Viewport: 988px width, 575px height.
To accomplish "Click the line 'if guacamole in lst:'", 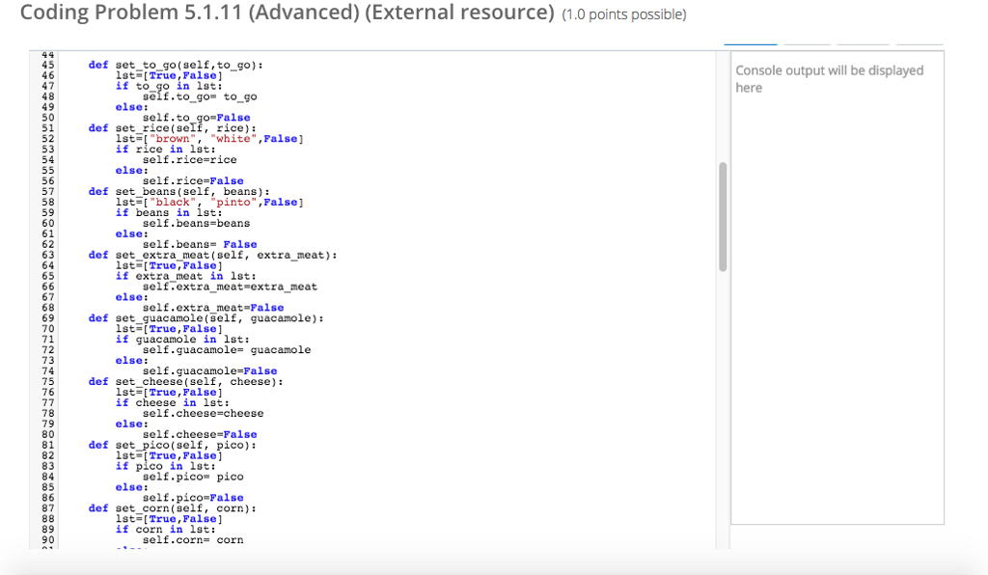I will (x=182, y=340).
